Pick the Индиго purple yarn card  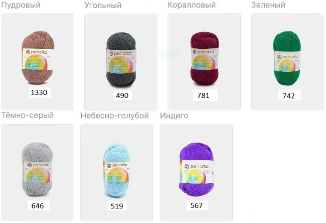click(196, 172)
